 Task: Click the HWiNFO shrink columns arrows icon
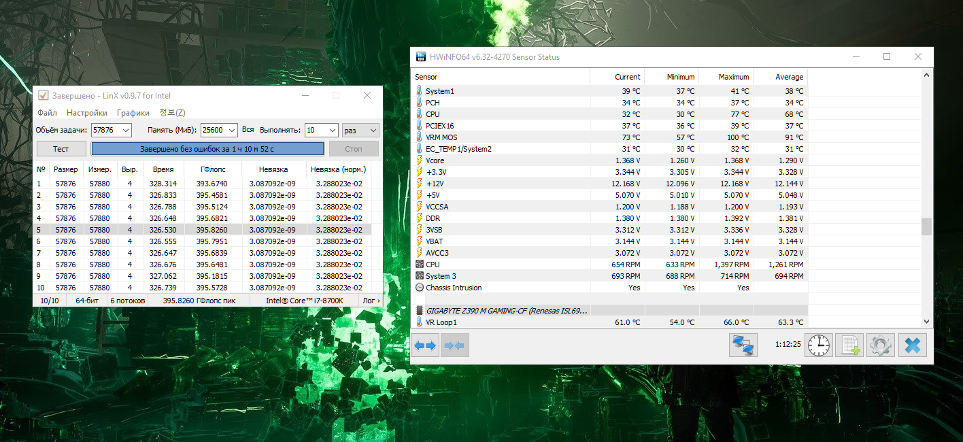pyautogui.click(x=455, y=345)
